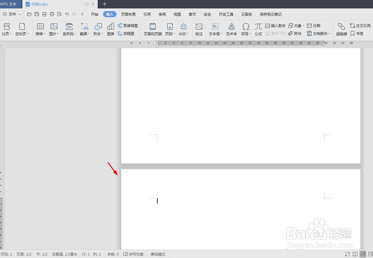The height and width of the screenshot is (258, 373).
Task: Open the 开发工具 tab
Action: [x=226, y=14]
